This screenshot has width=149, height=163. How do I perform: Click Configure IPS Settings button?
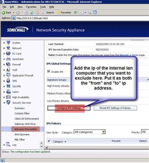69,108
